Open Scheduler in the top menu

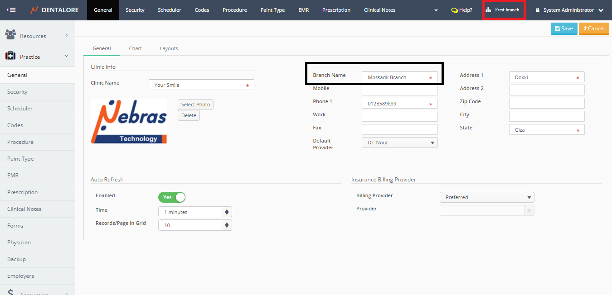click(x=169, y=10)
